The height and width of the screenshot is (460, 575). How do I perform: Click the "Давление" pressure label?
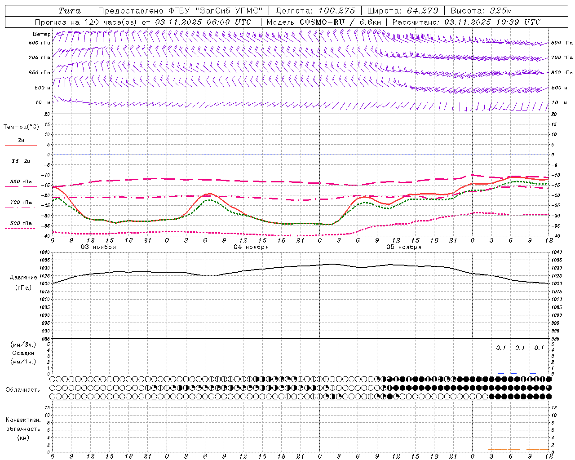coord(23,278)
